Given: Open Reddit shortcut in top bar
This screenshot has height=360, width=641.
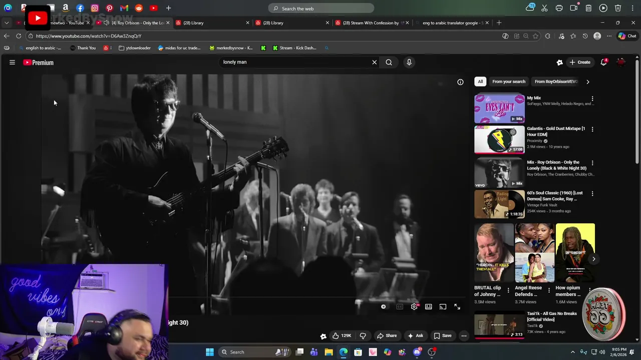Looking at the screenshot, I should pyautogui.click(x=139, y=8).
